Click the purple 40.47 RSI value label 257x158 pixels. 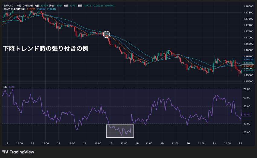[247, 114]
